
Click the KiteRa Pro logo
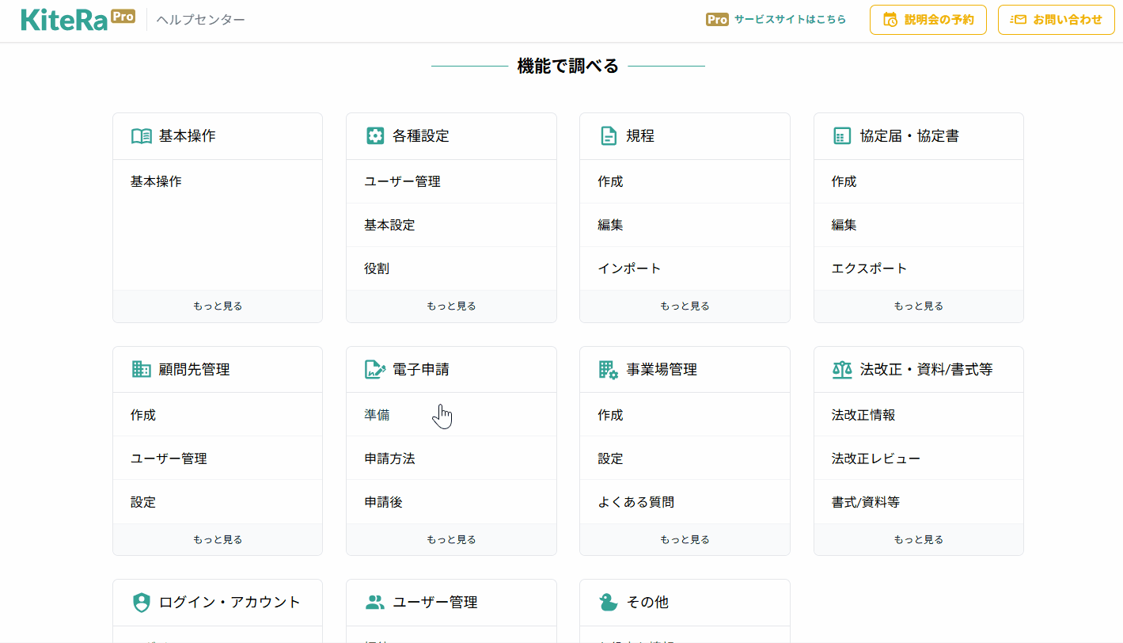(x=78, y=19)
